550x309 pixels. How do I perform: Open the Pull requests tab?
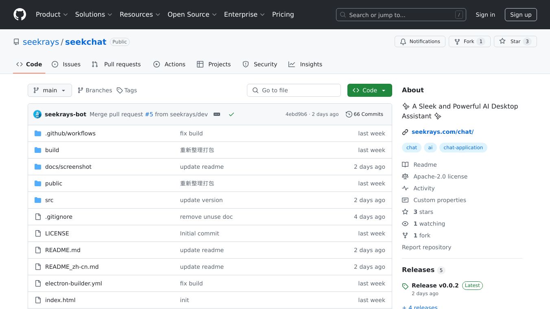pyautogui.click(x=116, y=64)
